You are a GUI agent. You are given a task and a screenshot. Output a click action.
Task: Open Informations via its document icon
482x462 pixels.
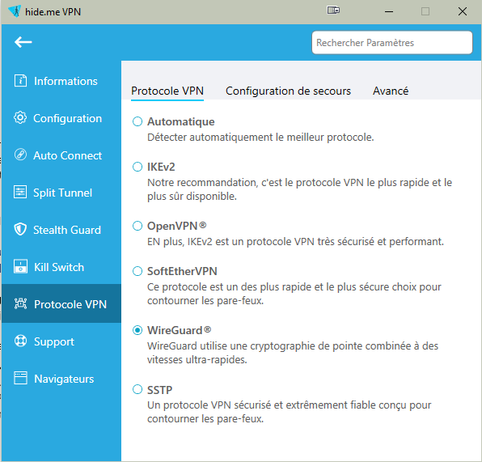click(x=20, y=81)
